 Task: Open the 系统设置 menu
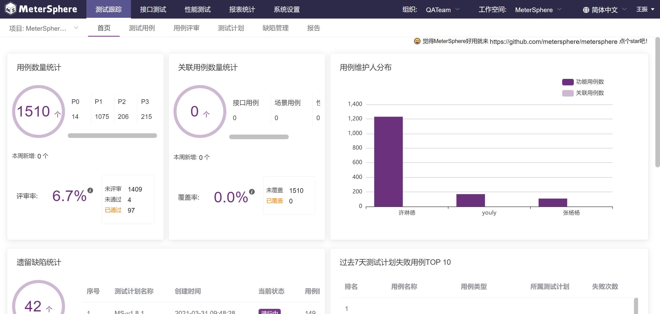click(287, 9)
